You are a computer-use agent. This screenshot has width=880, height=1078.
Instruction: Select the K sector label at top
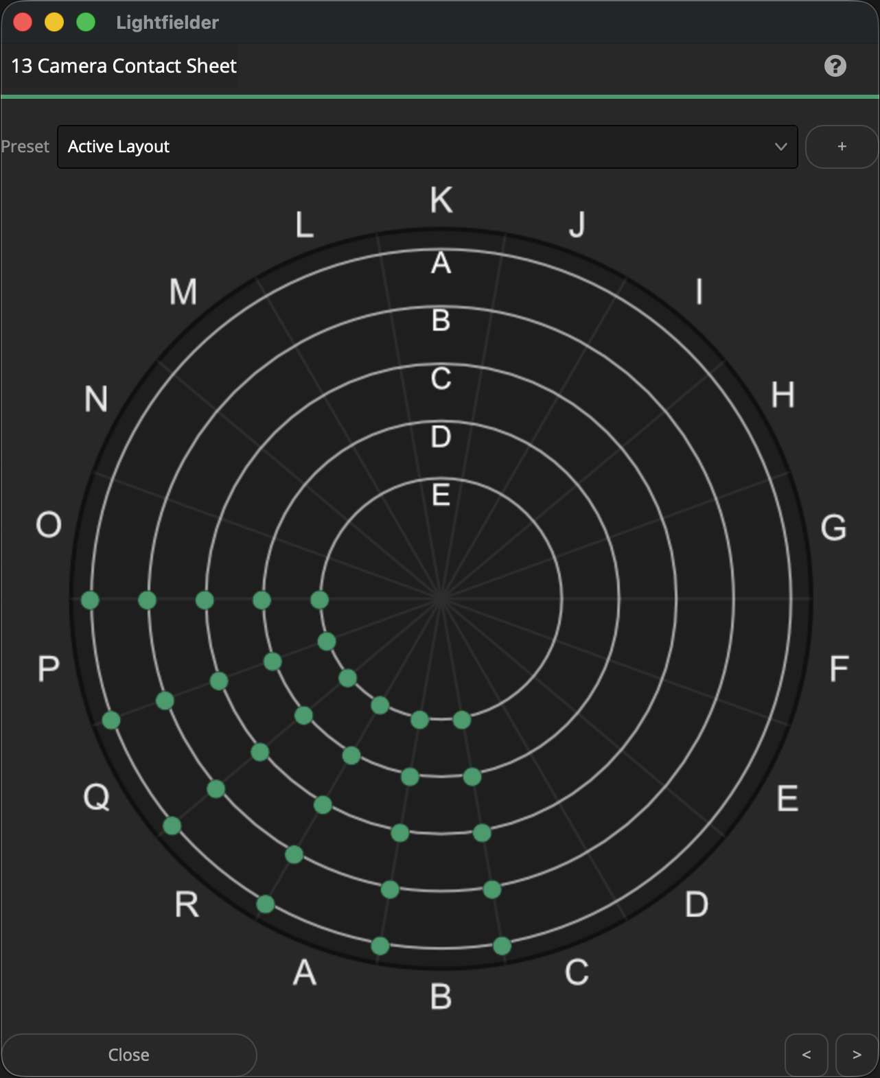(x=441, y=200)
